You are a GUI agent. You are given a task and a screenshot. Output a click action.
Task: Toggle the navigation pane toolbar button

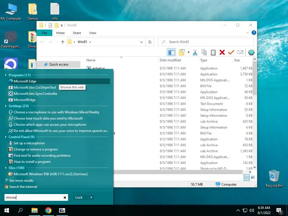tap(171, 52)
